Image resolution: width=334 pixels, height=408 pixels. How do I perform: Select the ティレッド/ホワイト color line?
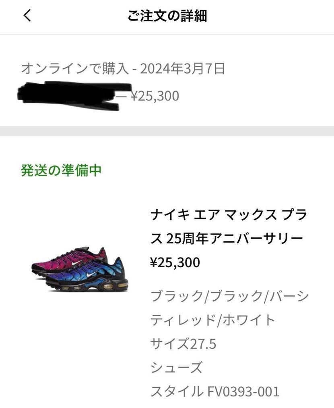pyautogui.click(x=213, y=320)
